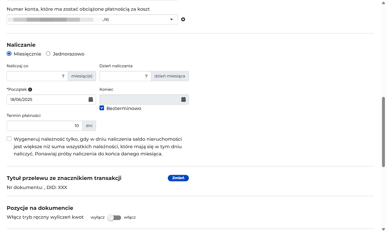386x232 pixels.
Task: Click the disabled Koniec date field
Action: [x=144, y=100]
